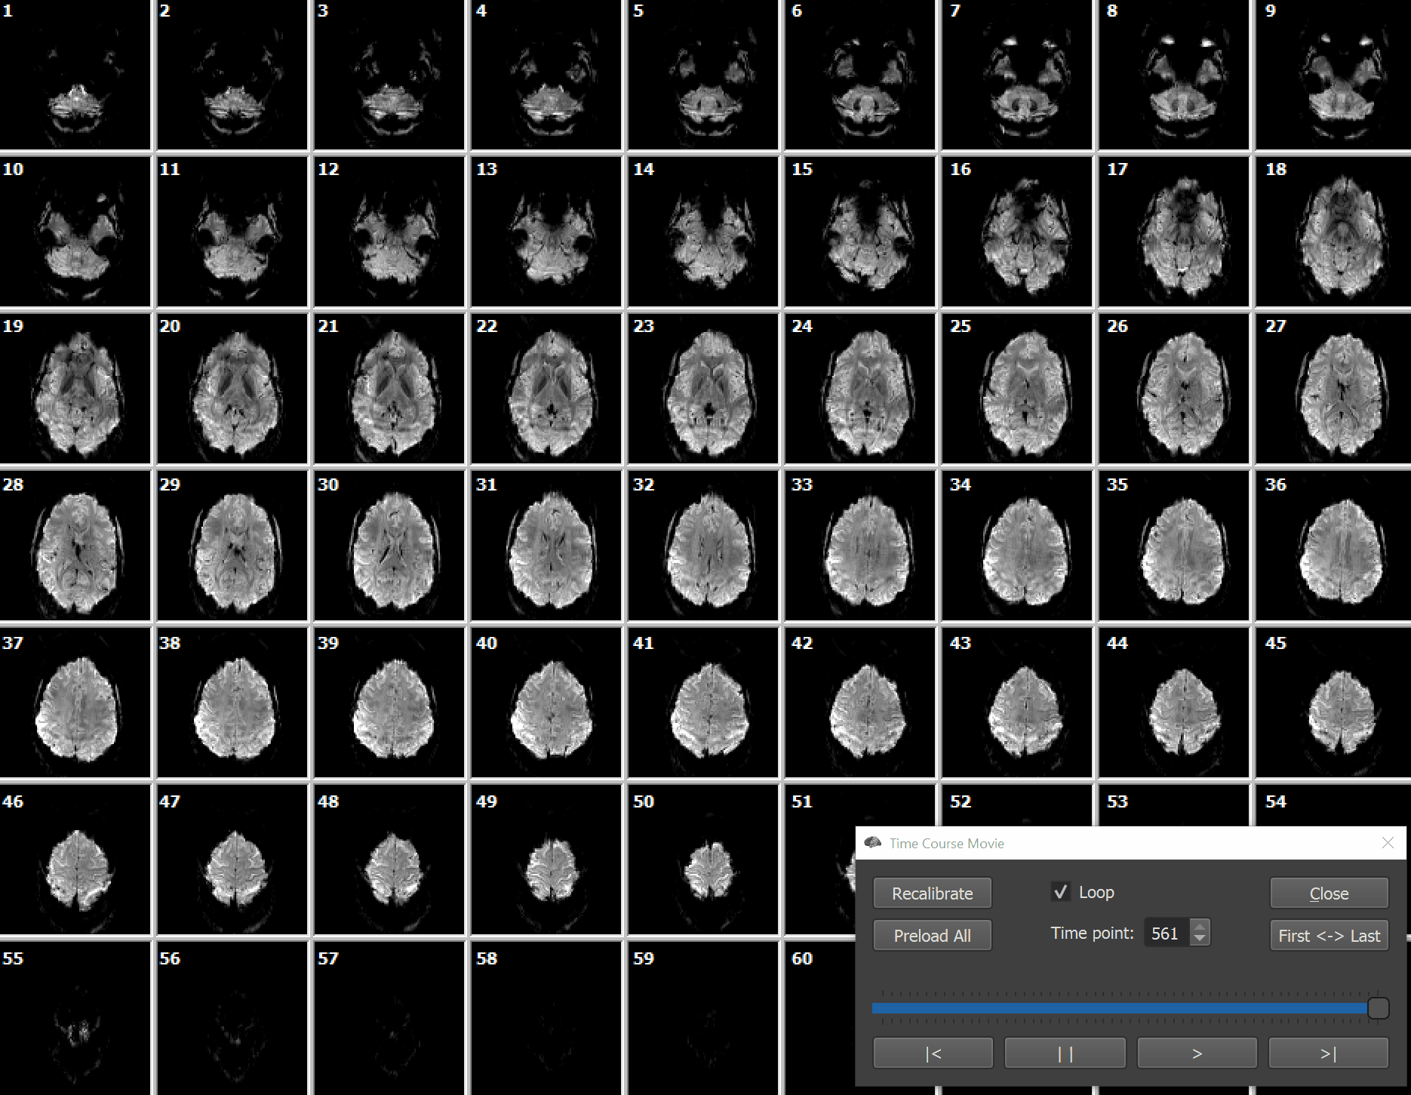
Task: Click the time course slider handle
Action: [1378, 1007]
